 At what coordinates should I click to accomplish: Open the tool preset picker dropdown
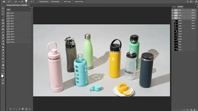pyautogui.click(x=11, y=2)
